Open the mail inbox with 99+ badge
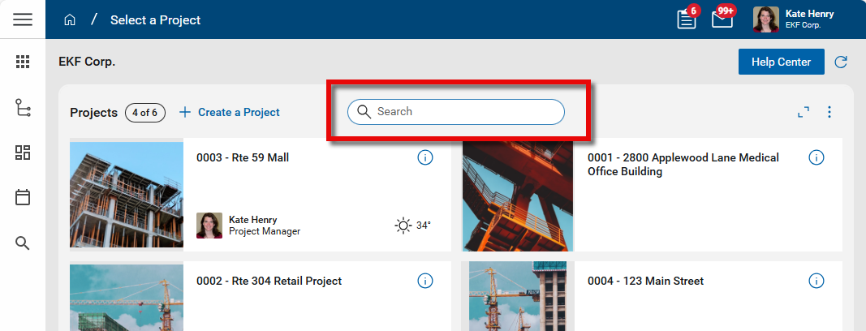Screen dimensions: 866x331 pos(722,19)
